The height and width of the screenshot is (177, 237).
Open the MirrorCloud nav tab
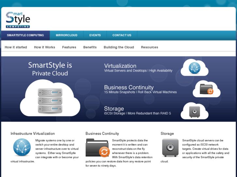point(67,35)
